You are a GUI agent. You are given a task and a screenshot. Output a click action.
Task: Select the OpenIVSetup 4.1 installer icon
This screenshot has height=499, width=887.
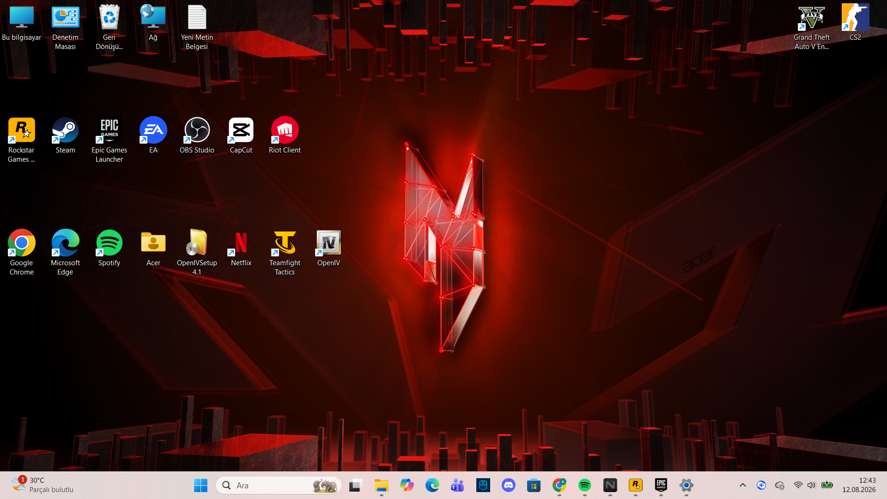[197, 253]
